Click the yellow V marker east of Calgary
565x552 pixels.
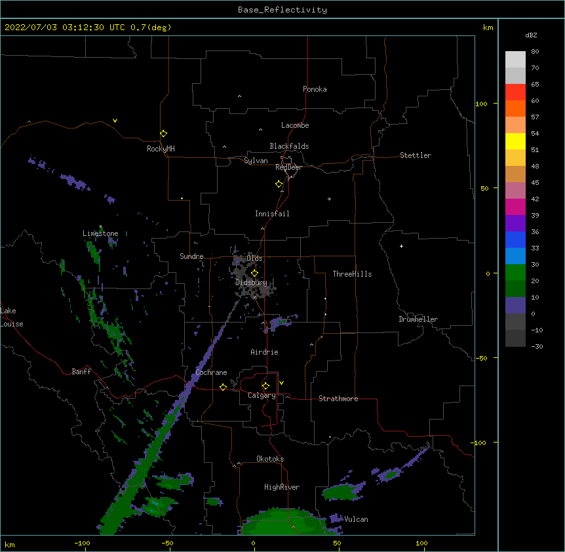tap(281, 383)
